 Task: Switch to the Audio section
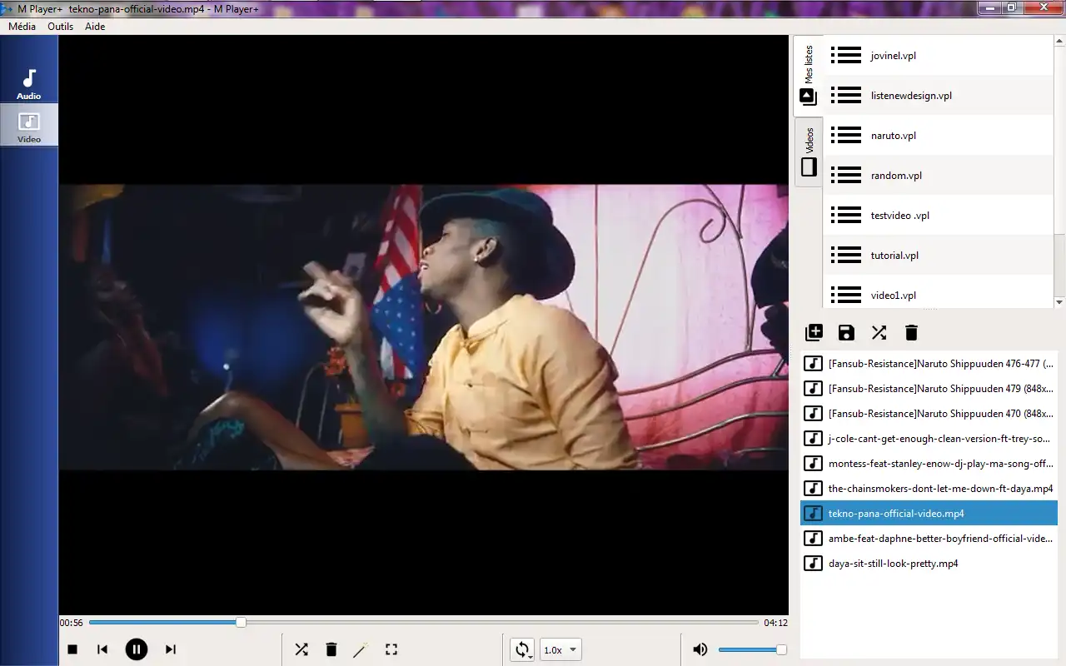pos(29,83)
